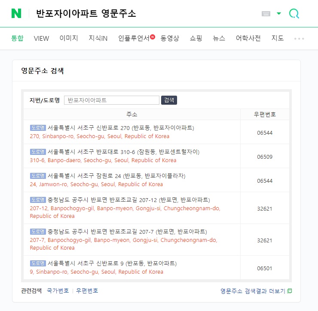Click the green magnifier search icon
318x311 pixels.
click(294, 14)
